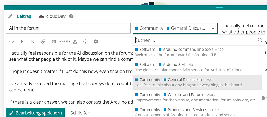Click the info icon next to cloudDev
Screen dimensions: 267x117
click(x=71, y=16)
